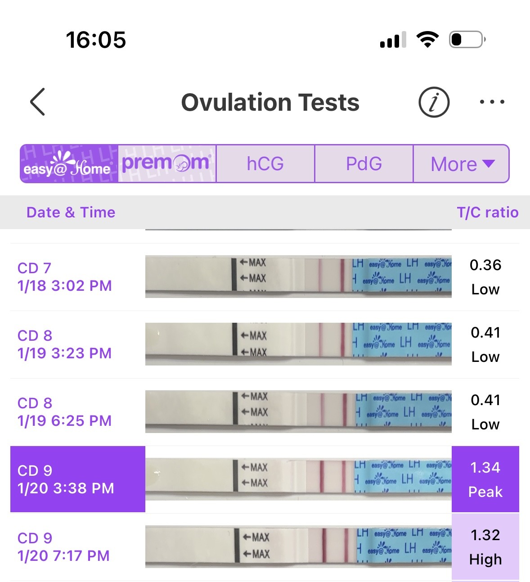Tap the 1.34 Peak ratio cell
Image resolution: width=530 pixels, height=582 pixels.
click(x=485, y=479)
